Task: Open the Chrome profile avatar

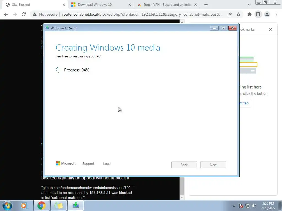Action: click(267, 14)
